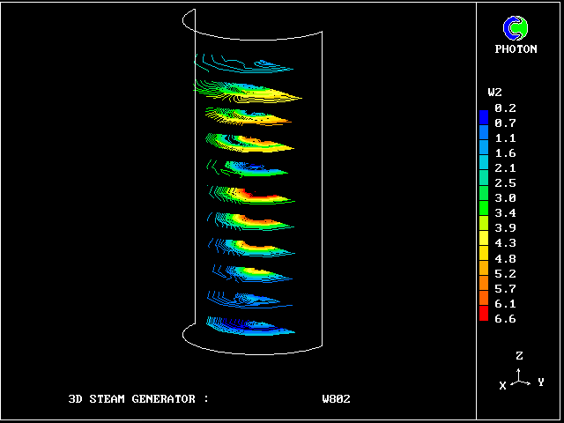Viewport: 564px width, 423px height.
Task: Click the W2 legend title
Action: point(494,93)
